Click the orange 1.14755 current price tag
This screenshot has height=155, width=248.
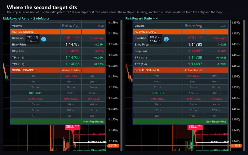pyautogui.click(x=236, y=146)
